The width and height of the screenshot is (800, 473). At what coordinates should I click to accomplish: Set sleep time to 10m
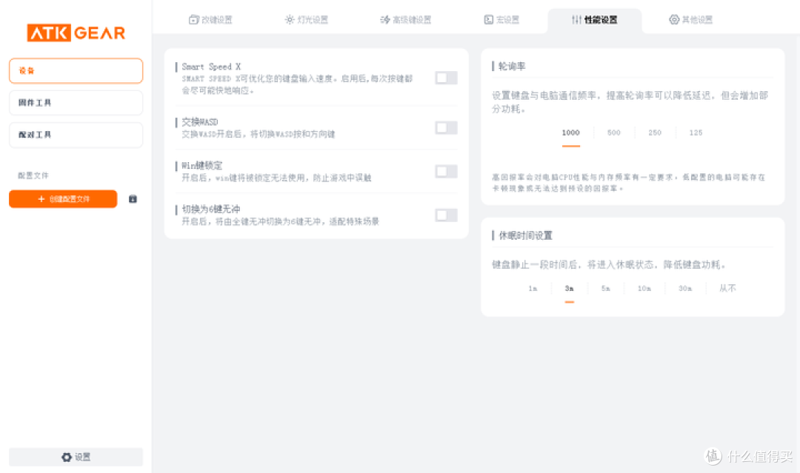pos(644,289)
